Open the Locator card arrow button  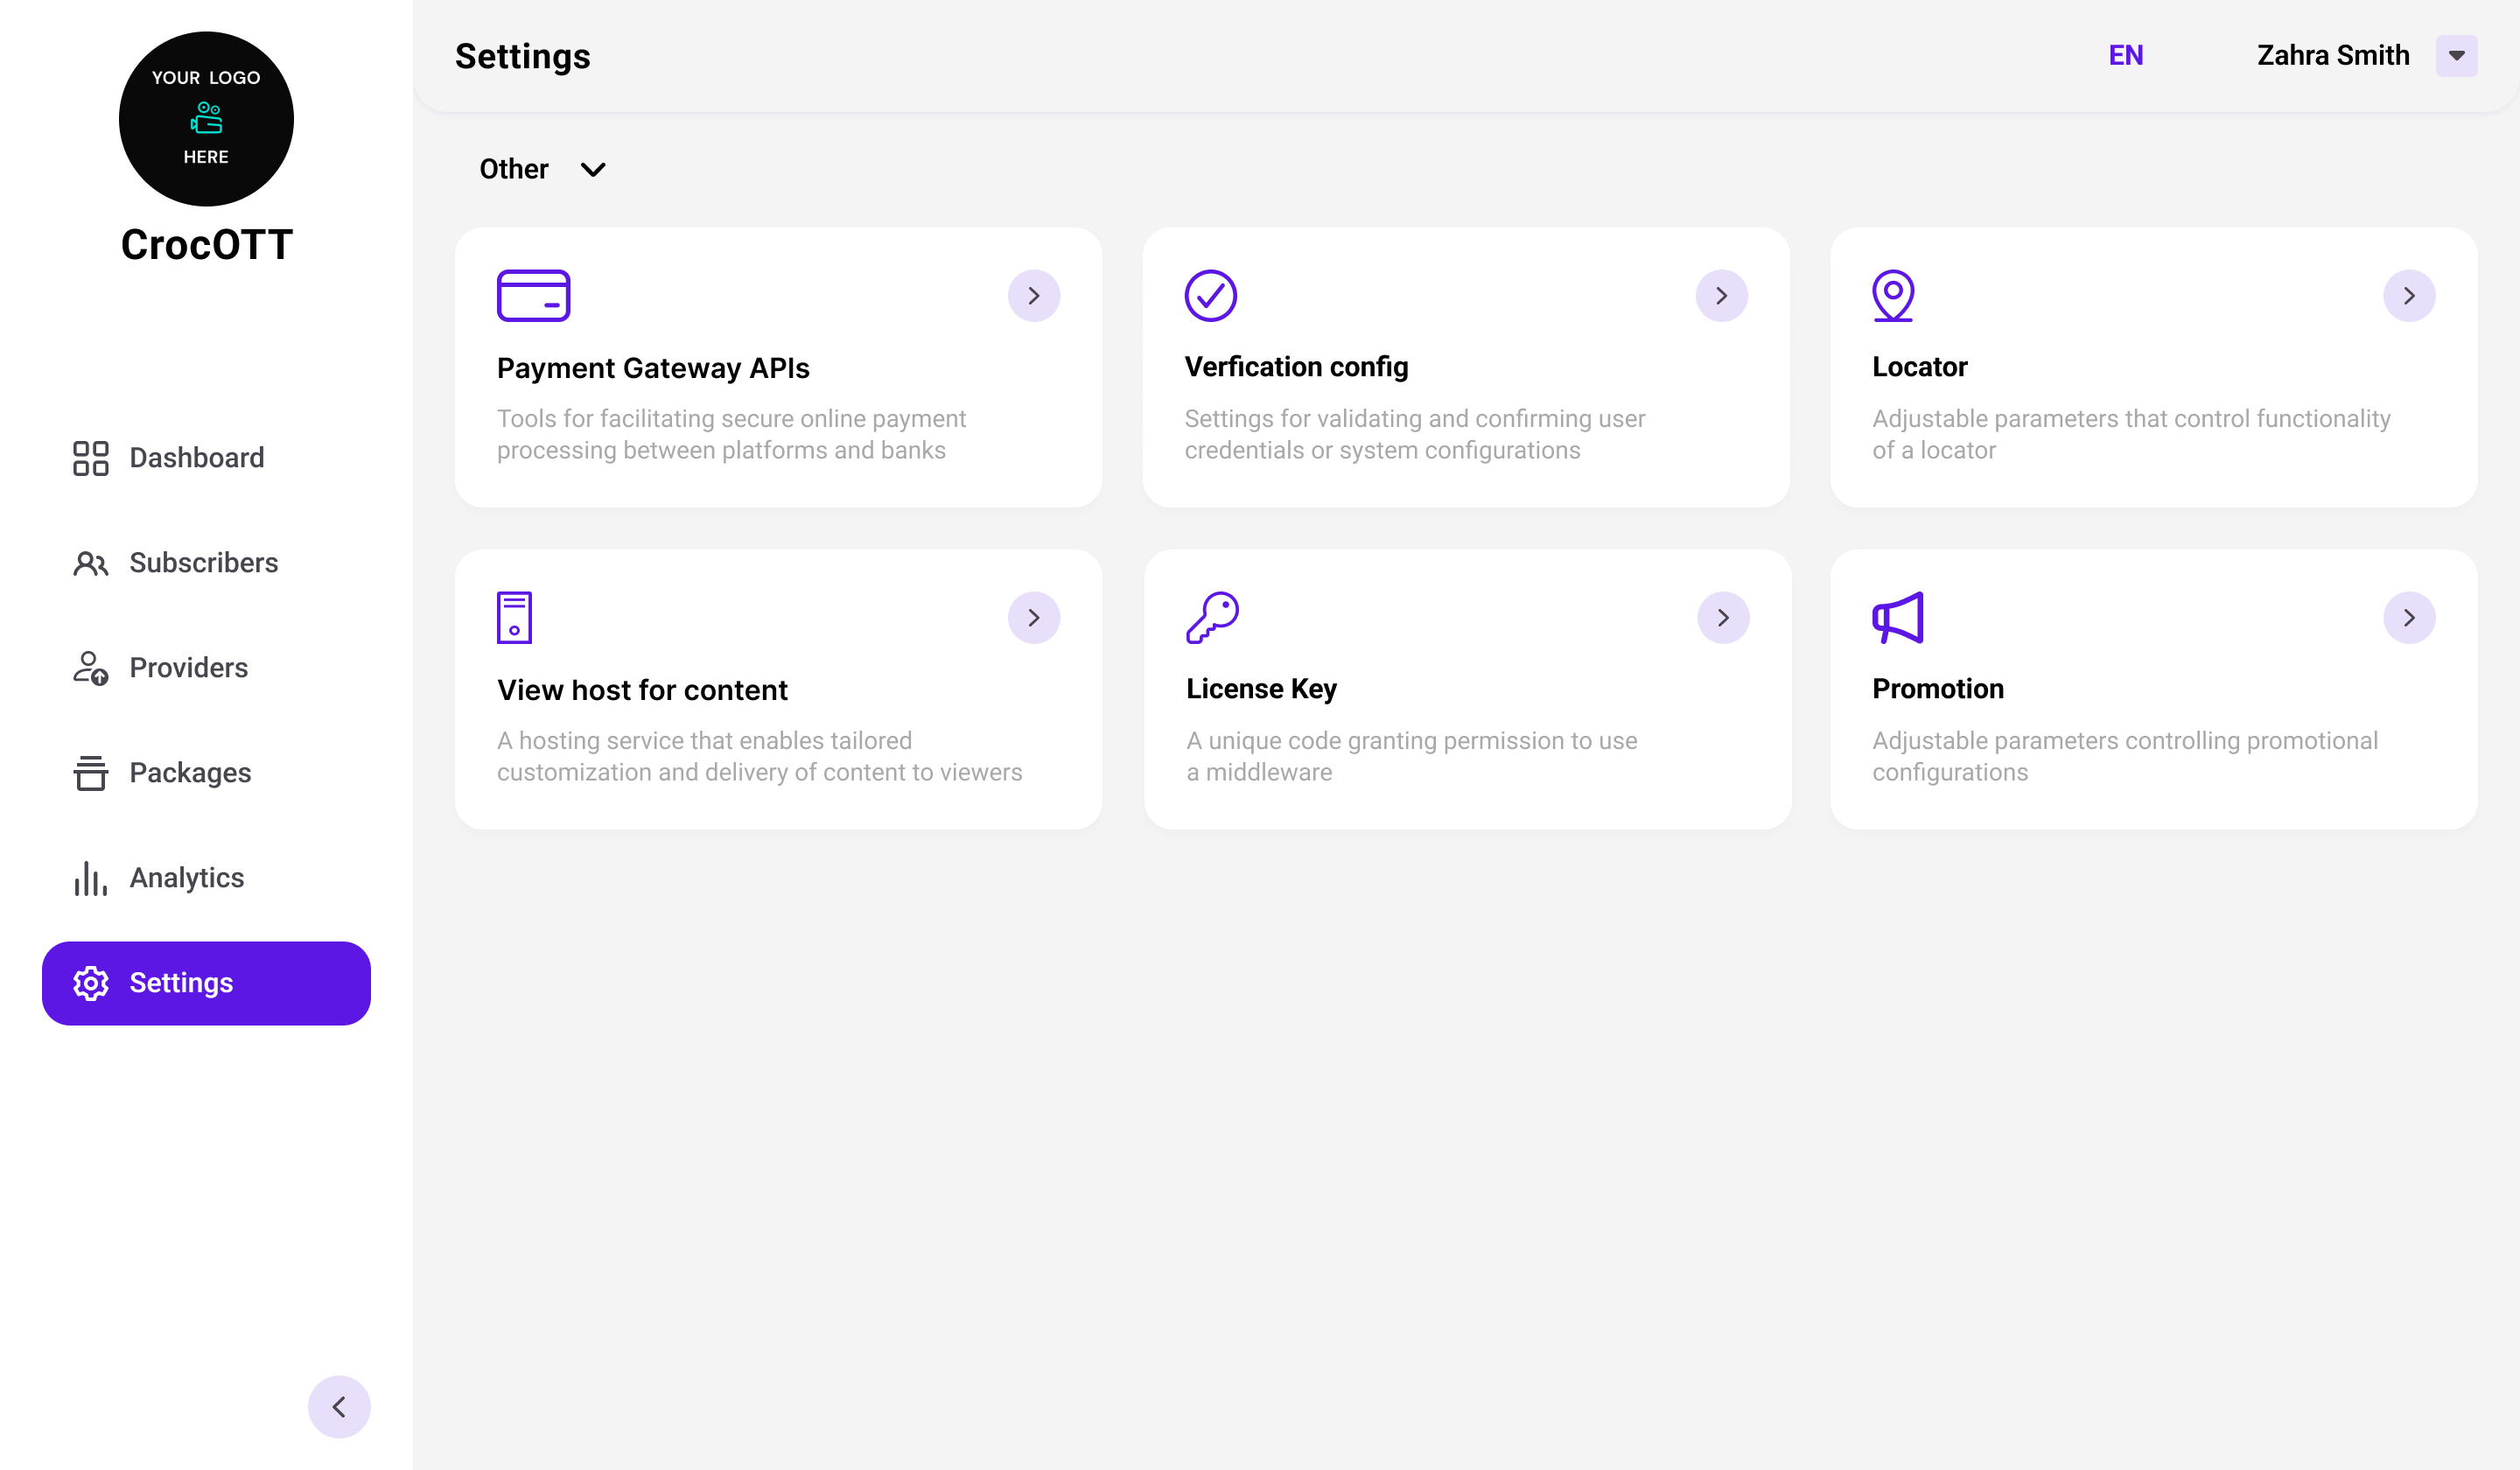click(2408, 296)
